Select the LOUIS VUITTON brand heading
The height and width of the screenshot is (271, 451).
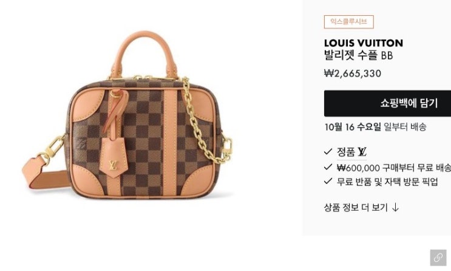(x=363, y=43)
